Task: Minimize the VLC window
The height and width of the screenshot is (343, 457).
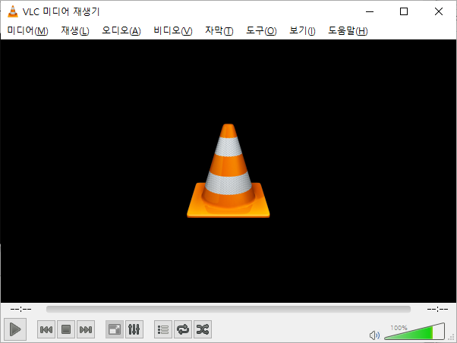Action: click(x=370, y=11)
